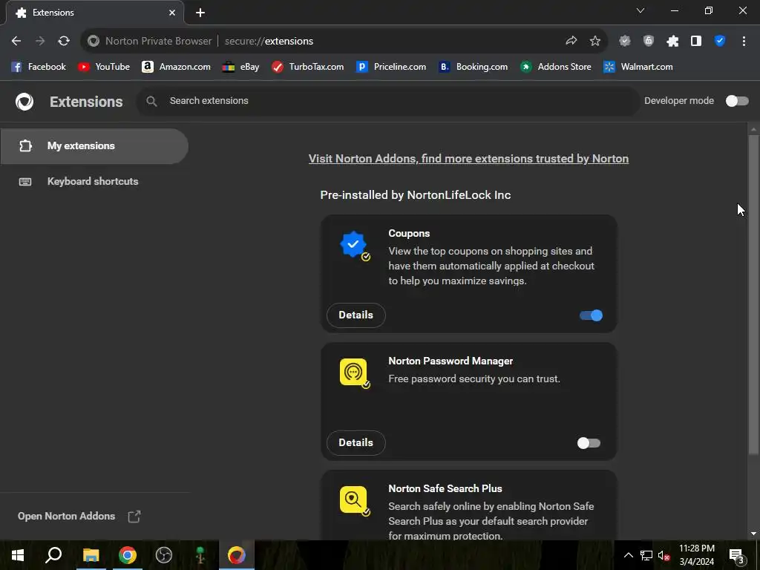Click the Norton Private Browser taskbar icon
This screenshot has height=570, width=760.
pos(237,555)
